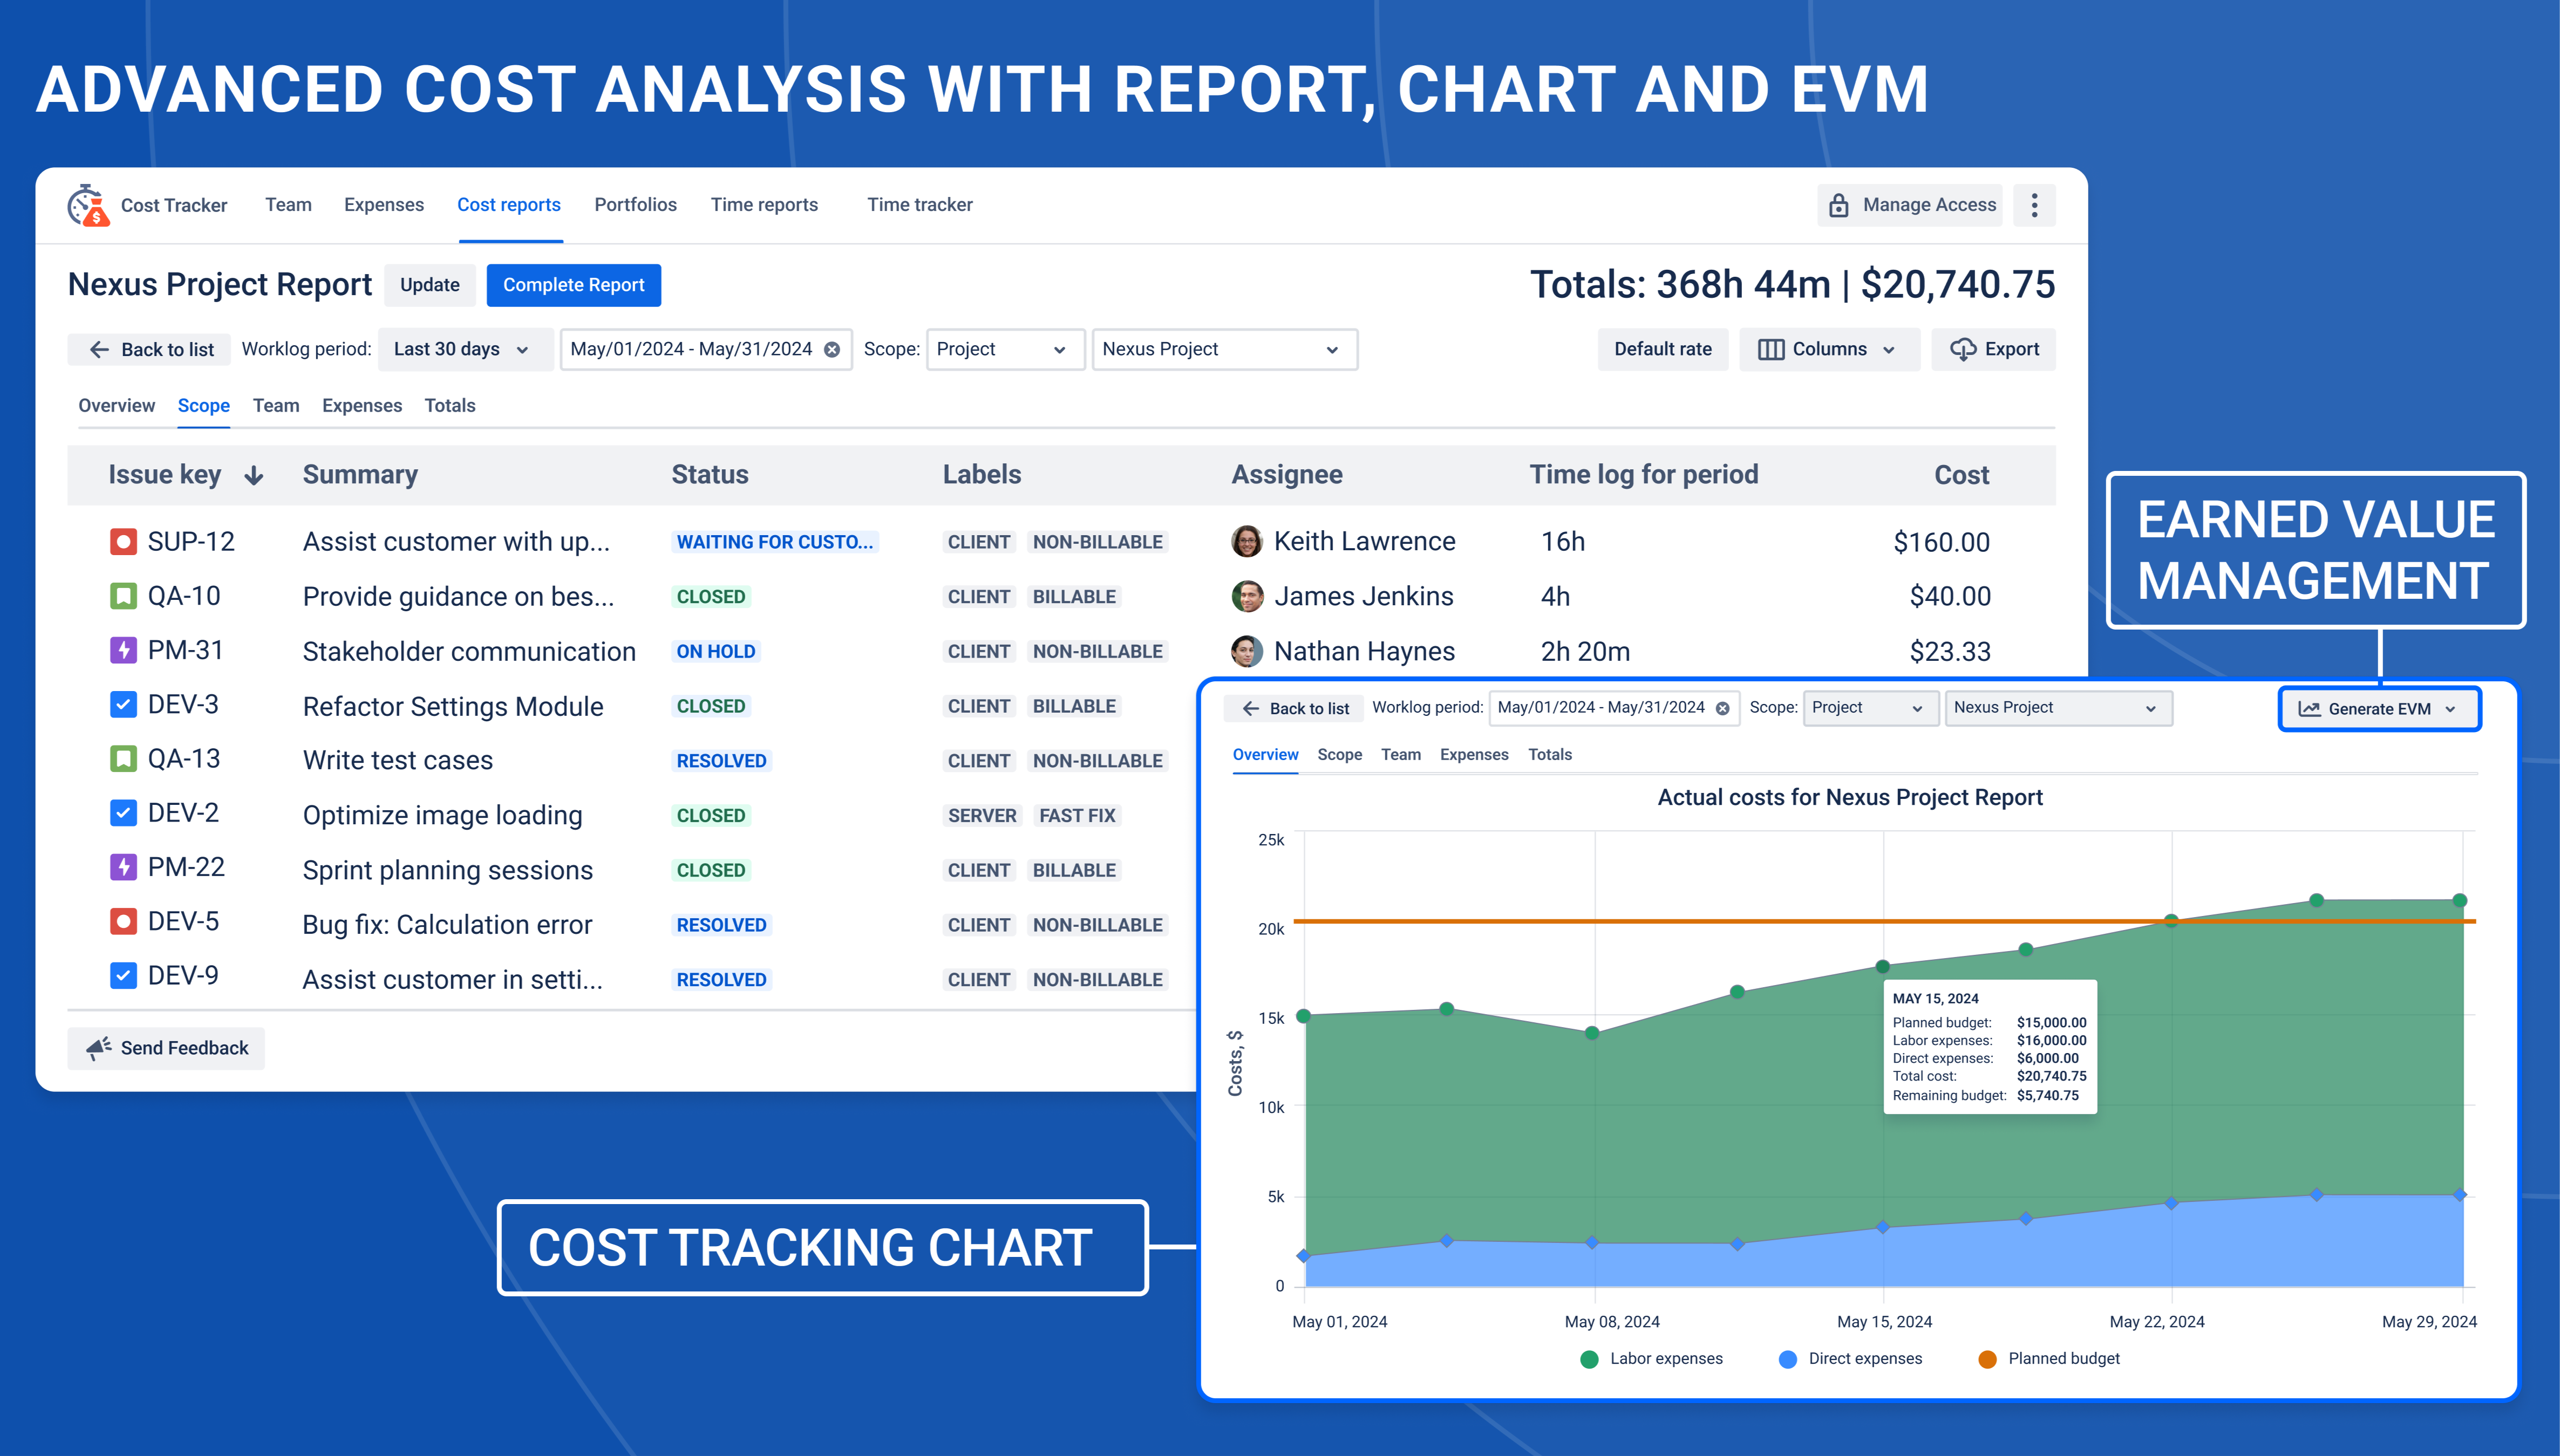Click the Export button

click(1993, 349)
